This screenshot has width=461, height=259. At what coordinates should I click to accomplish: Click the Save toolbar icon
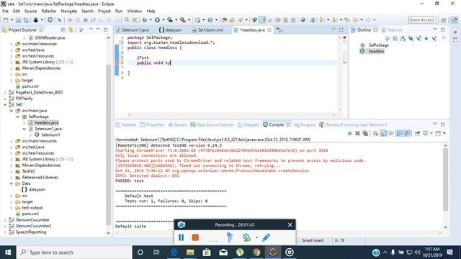(x=18, y=20)
